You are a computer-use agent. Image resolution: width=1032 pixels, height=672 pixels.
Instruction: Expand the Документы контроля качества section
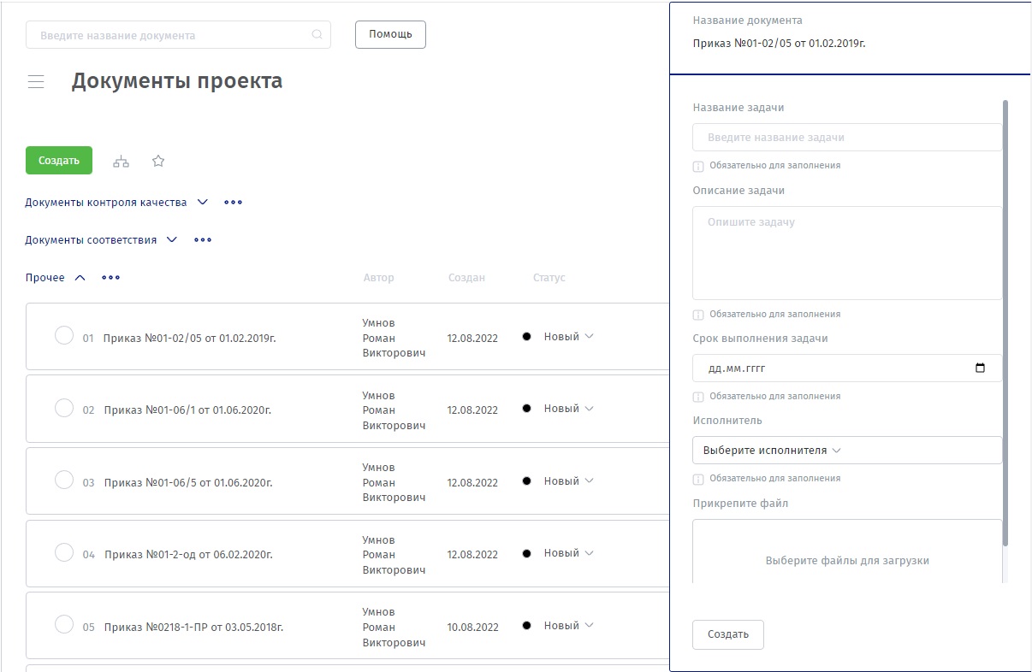(x=202, y=203)
